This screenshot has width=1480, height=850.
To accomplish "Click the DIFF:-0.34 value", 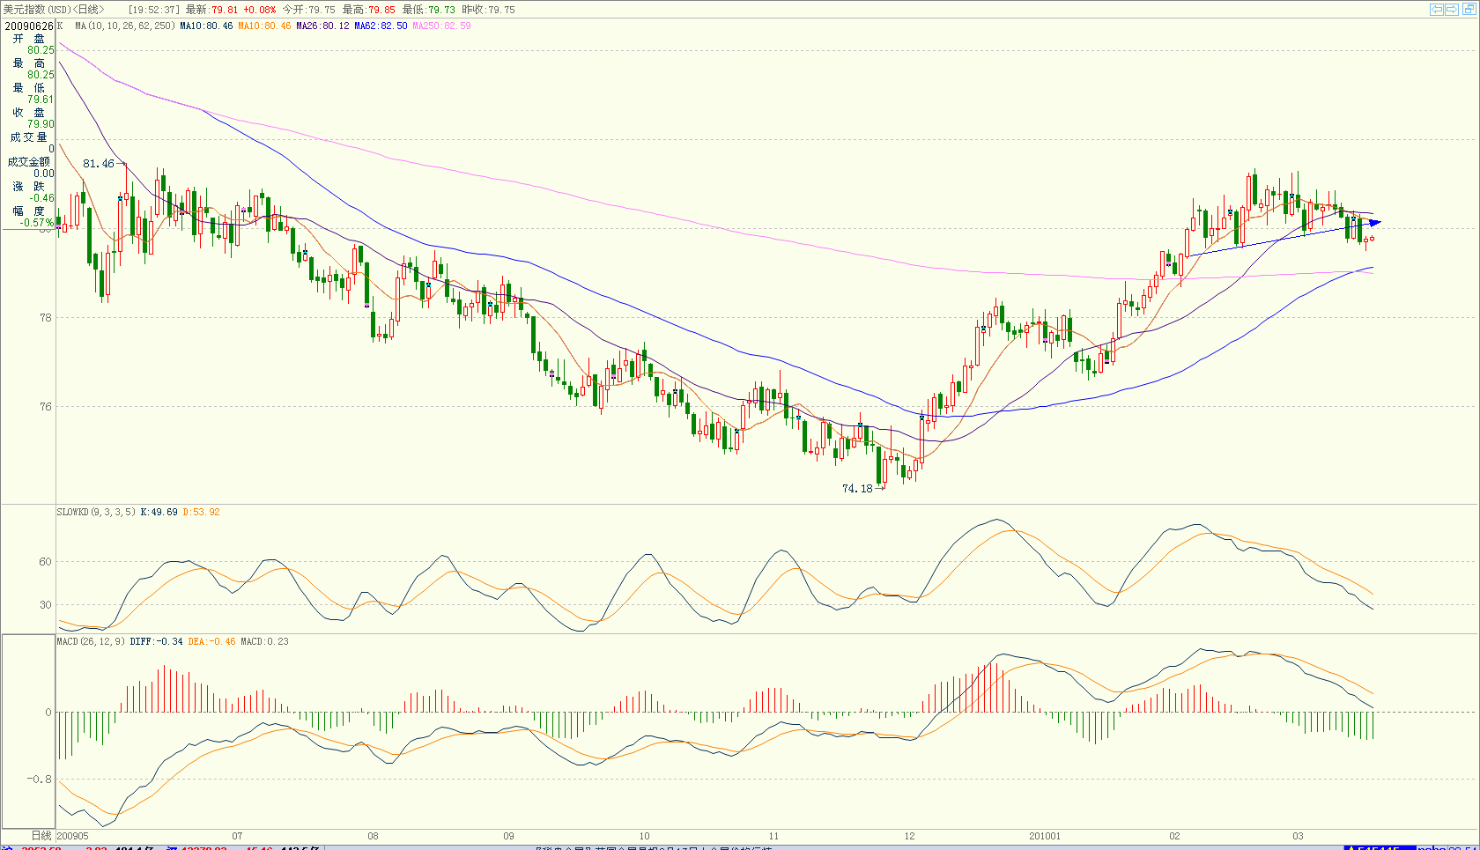I will point(156,641).
